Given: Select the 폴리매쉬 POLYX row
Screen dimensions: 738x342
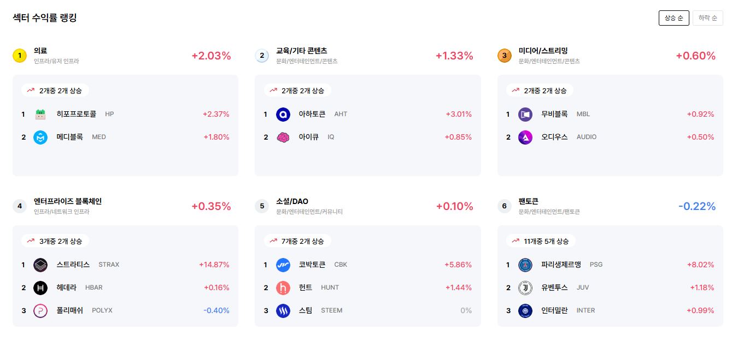Looking at the screenshot, I should click(125, 310).
